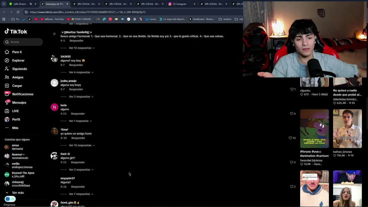Click the ddaniielaa.hrnndzz_ username
Image resolution: width=368 pixels, height=207 pixels.
coord(345,99)
